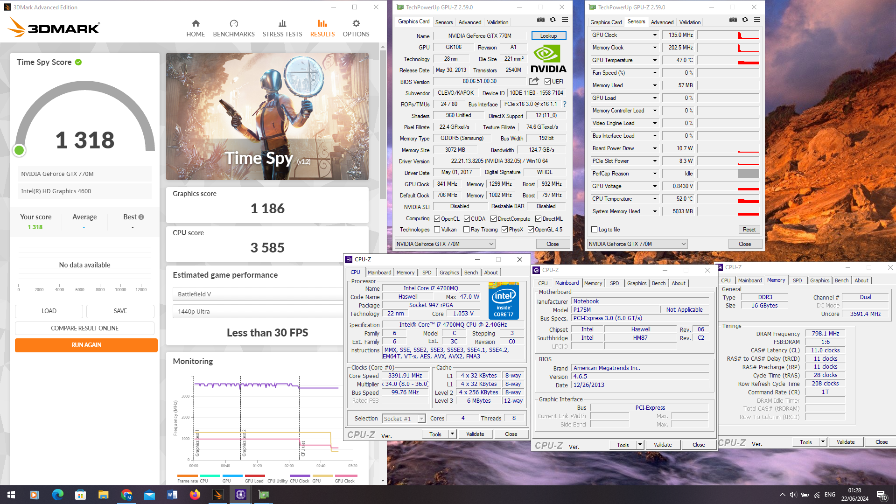Open the 1440p Ultra preset dropdown

[x=258, y=312]
